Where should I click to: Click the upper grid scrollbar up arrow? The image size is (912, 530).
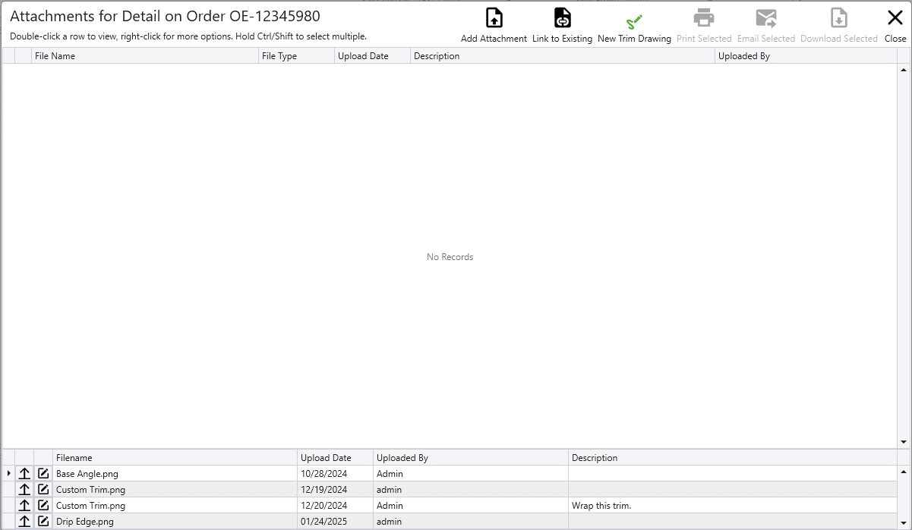pyautogui.click(x=904, y=70)
